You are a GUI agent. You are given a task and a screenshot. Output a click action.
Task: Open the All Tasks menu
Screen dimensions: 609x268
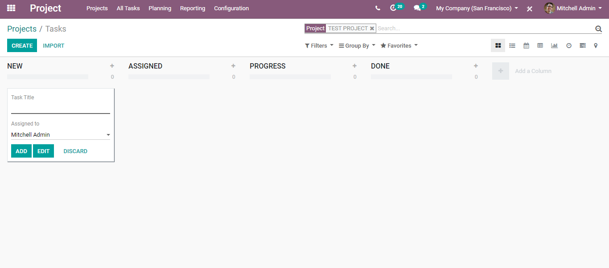[x=128, y=8]
